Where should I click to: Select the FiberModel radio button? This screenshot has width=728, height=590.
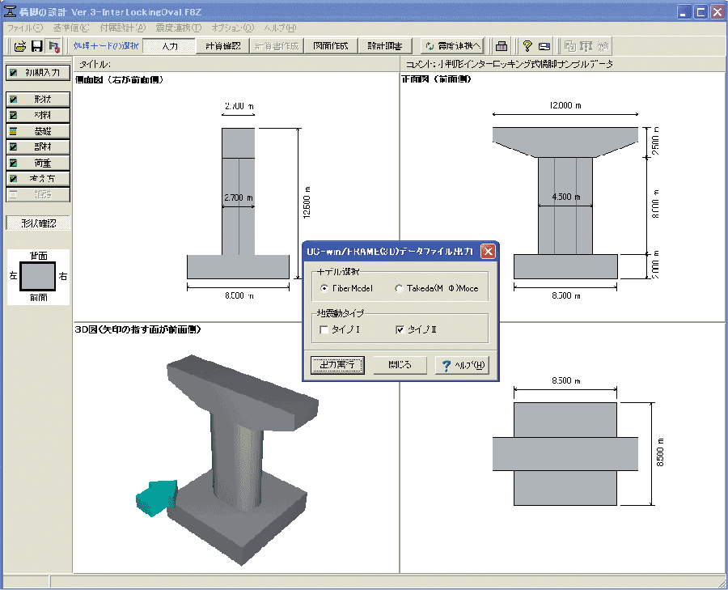pos(325,288)
